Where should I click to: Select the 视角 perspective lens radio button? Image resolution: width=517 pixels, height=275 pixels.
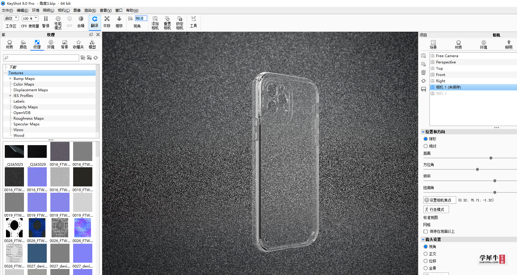click(x=426, y=247)
